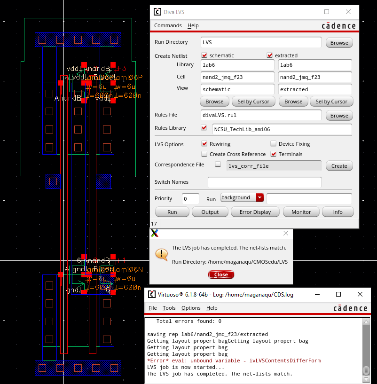Click the Cadence icon in Diva LVS title bar
377x384 pixels.
(157, 12)
